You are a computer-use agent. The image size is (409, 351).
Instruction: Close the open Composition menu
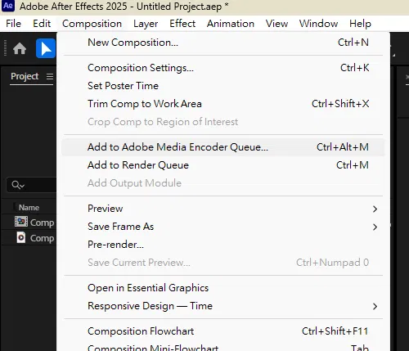pyautogui.click(x=92, y=24)
